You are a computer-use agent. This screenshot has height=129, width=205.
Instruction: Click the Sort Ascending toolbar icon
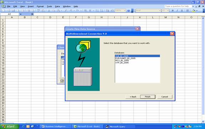coord(97,10)
